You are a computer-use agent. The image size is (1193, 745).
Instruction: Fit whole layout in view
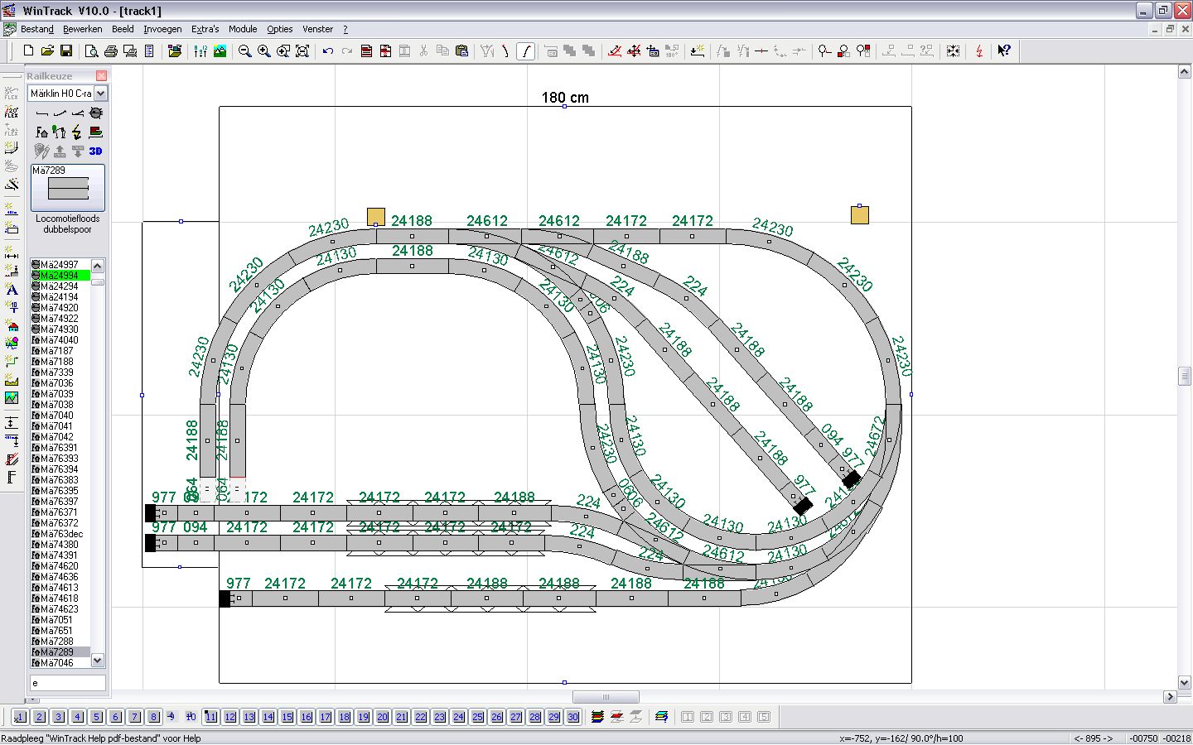pyautogui.click(x=302, y=50)
